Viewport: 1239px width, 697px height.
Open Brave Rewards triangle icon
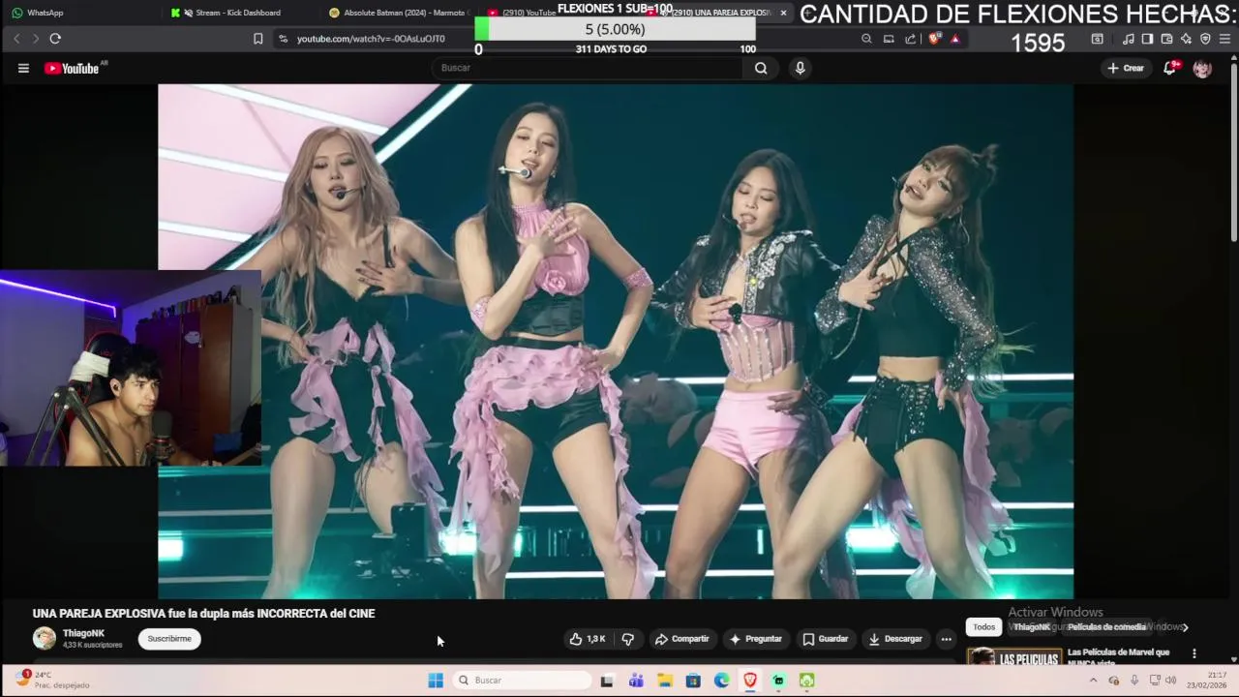955,39
